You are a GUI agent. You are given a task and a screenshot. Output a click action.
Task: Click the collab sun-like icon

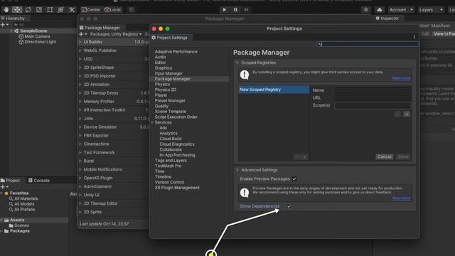pos(366,9)
